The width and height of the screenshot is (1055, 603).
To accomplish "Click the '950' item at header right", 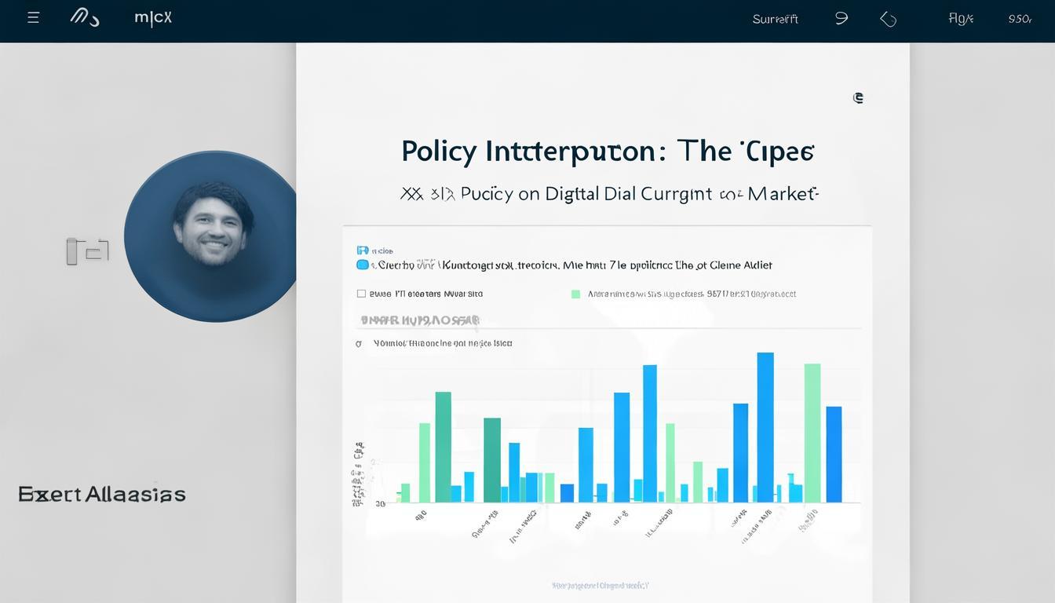I will point(1019,19).
